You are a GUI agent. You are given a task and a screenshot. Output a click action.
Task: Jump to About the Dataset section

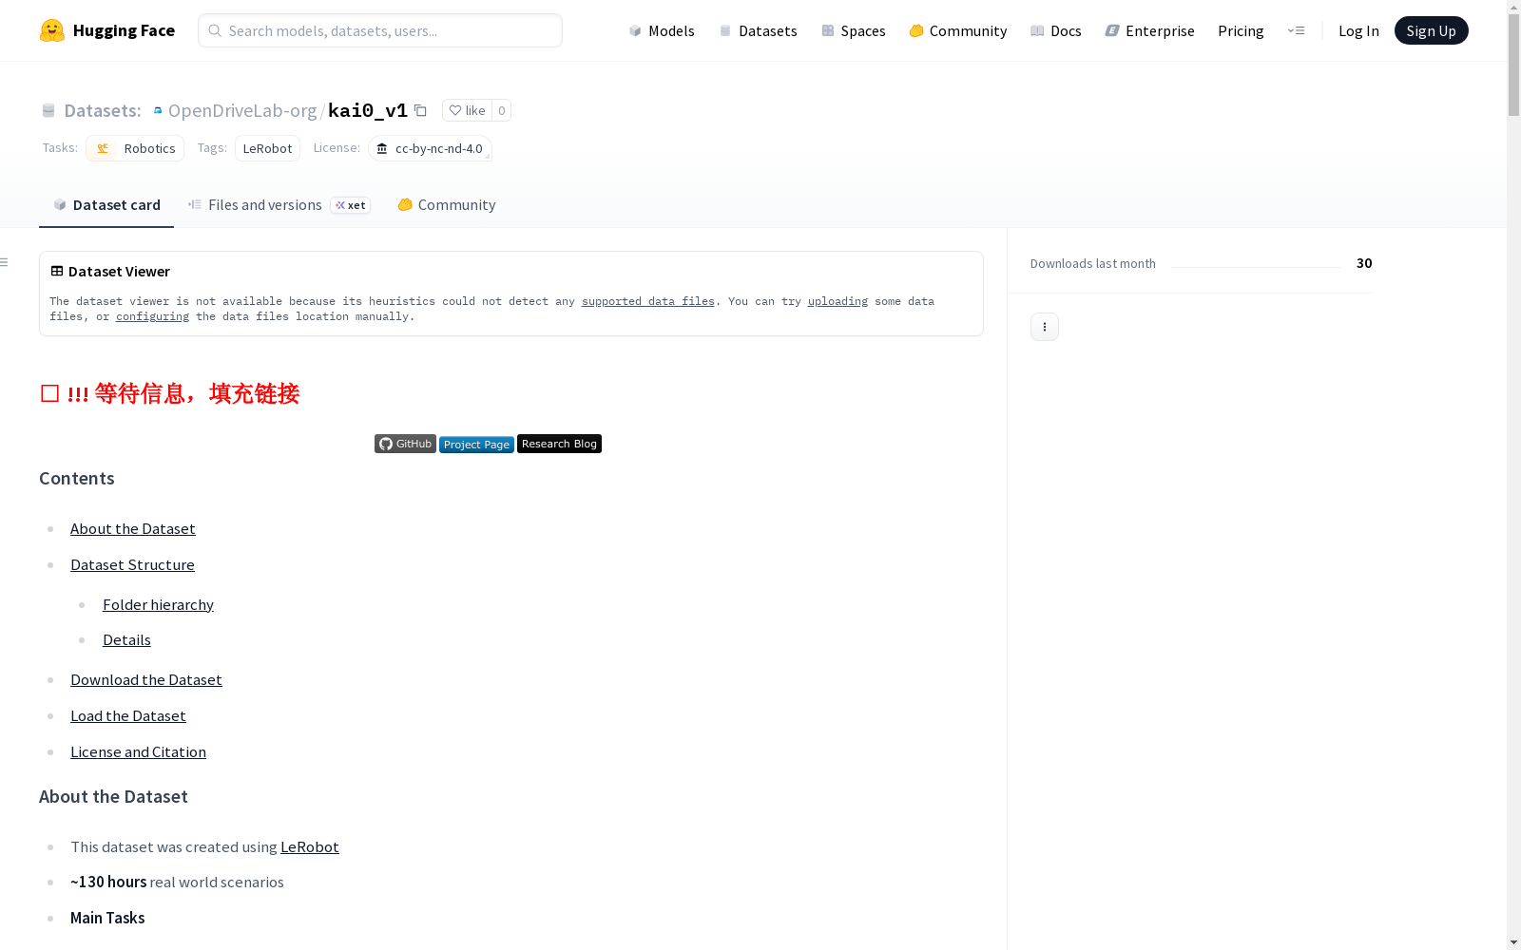point(133,528)
